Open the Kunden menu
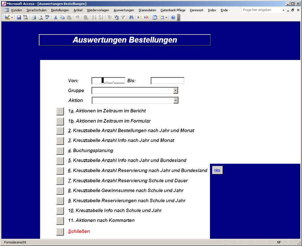 (16, 10)
